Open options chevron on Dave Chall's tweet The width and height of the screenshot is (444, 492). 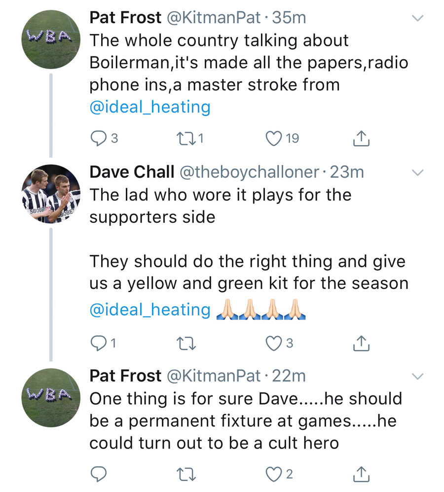click(x=417, y=173)
